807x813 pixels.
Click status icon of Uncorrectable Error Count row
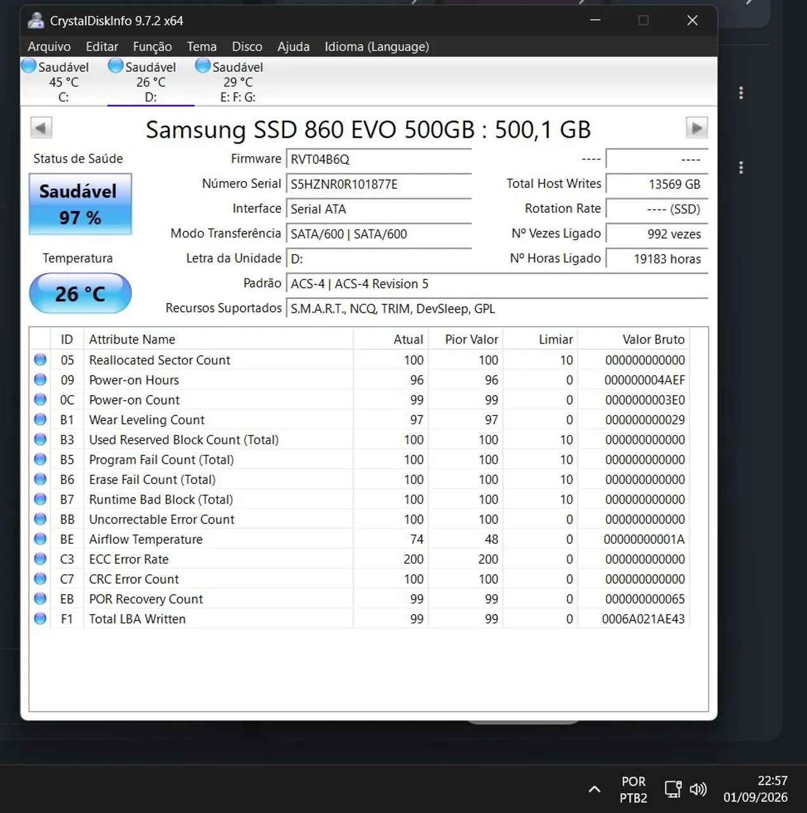point(40,519)
